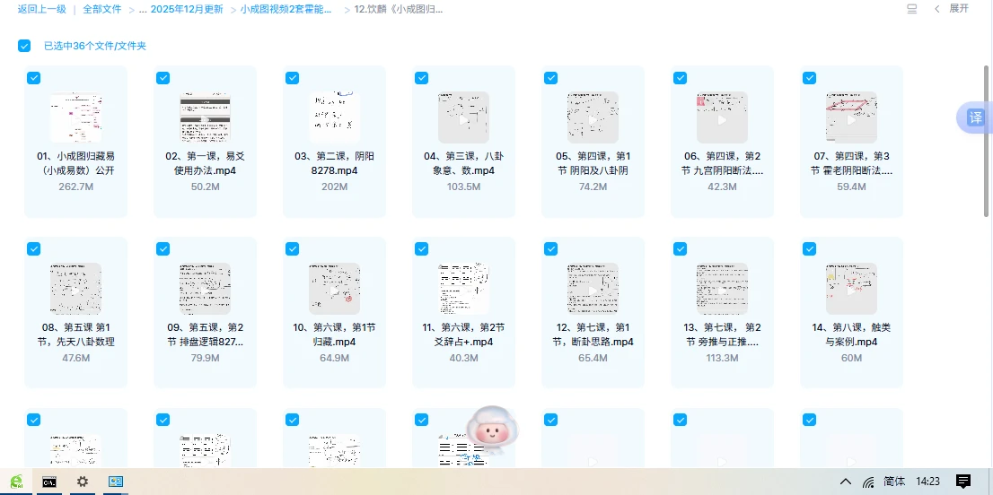Uncheck the file 02、第一课，易爻使用办法.mp4

click(x=163, y=78)
